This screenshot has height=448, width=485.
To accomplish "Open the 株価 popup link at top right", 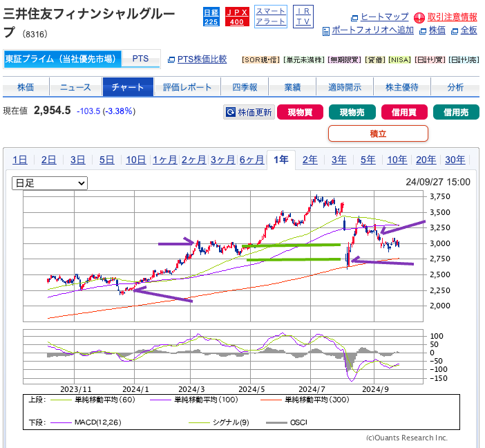I will click(x=437, y=30).
